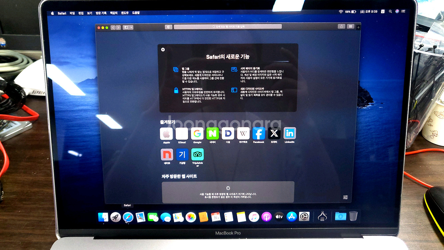Click the Safari compass in dock
444x250 pixels.
pos(128,218)
